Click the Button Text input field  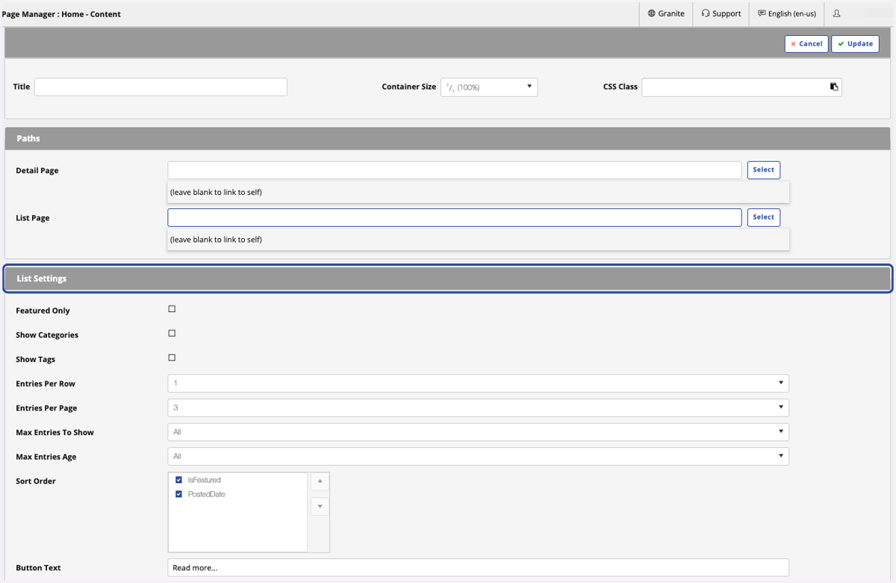coord(478,567)
